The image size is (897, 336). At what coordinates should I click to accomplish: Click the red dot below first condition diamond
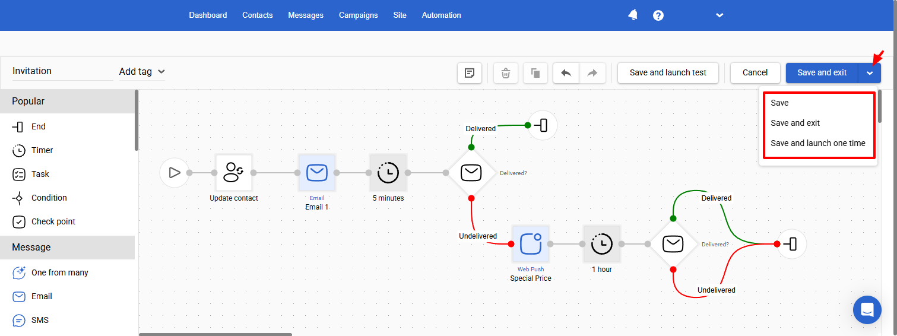[471, 198]
